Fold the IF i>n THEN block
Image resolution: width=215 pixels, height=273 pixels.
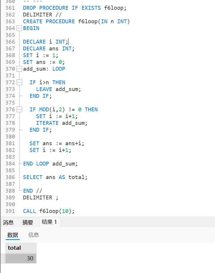click(x=19, y=82)
